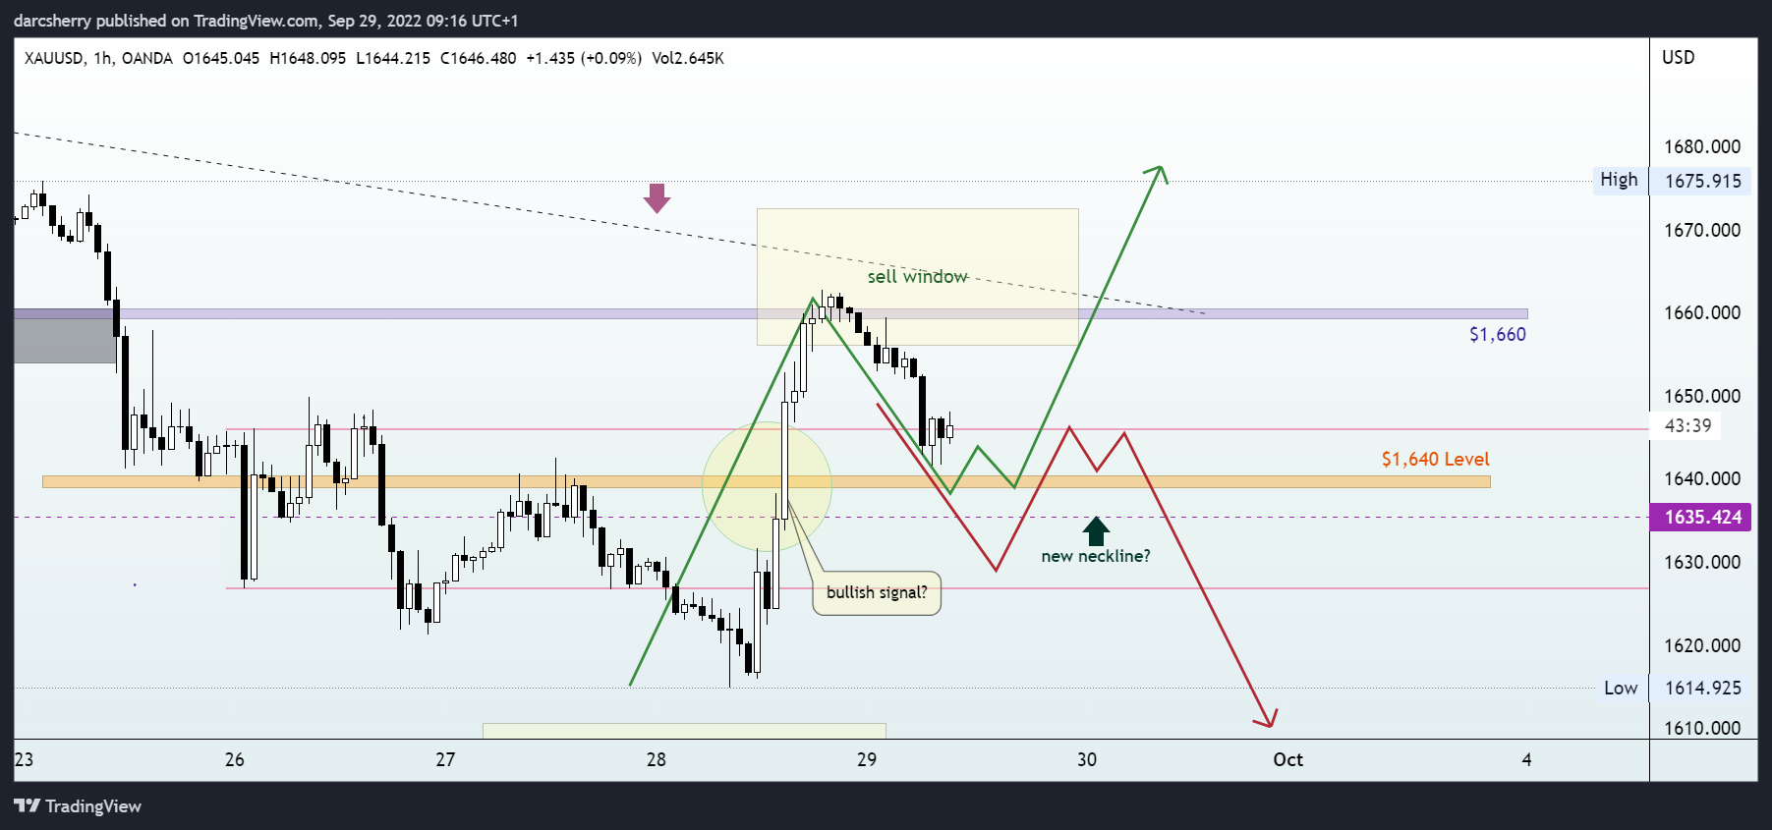Click the date label 28 on time axis

click(x=656, y=759)
